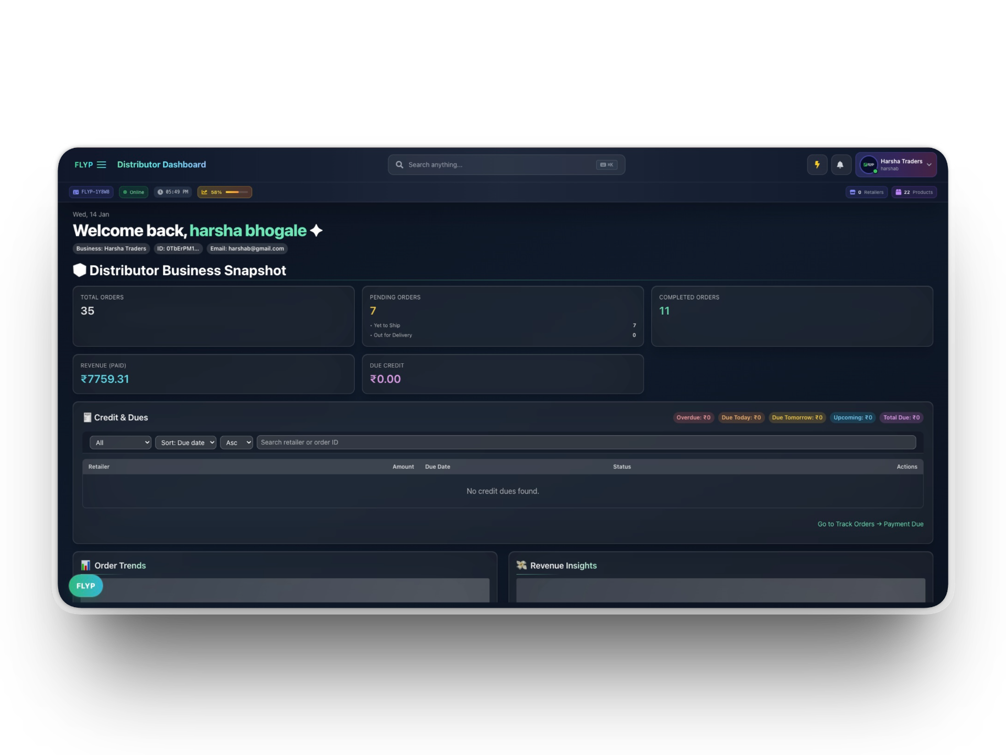Open the Asc order dropdown
This screenshot has height=755, width=1006.
point(236,443)
